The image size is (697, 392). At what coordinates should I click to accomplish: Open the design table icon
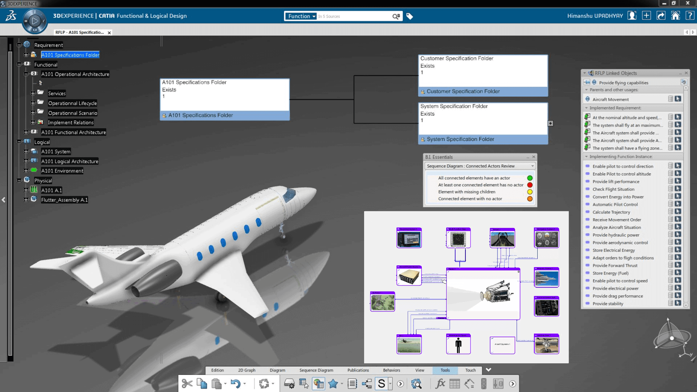(455, 384)
